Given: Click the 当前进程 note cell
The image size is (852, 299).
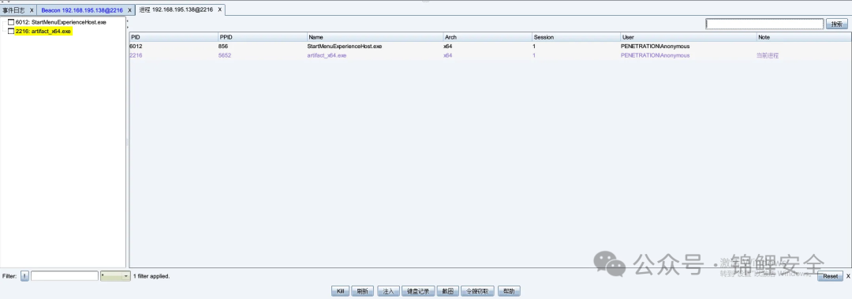Looking at the screenshot, I should pyautogui.click(x=768, y=55).
